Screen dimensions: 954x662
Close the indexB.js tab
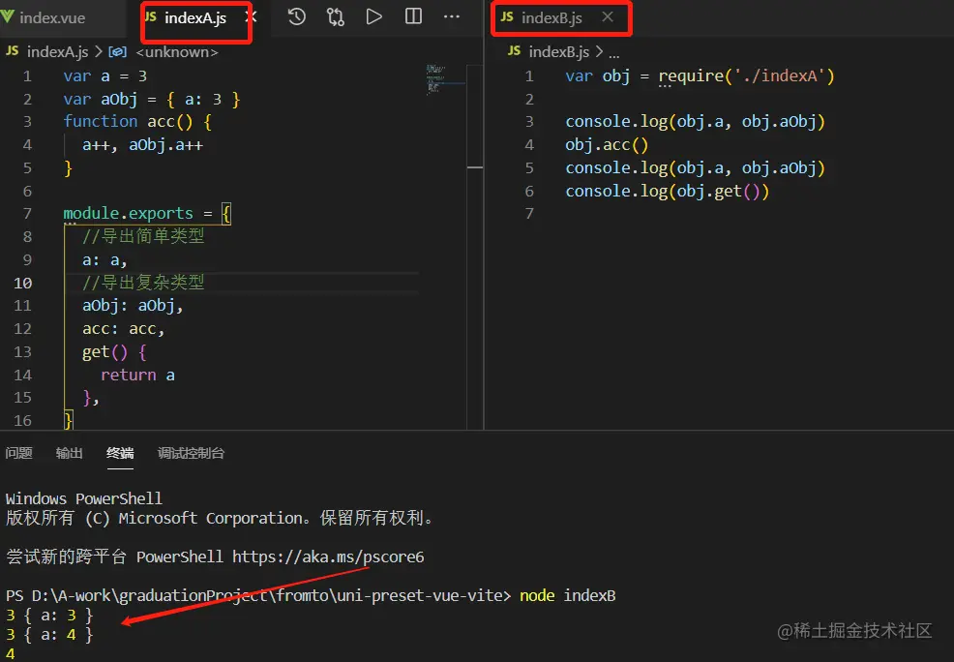click(x=607, y=16)
